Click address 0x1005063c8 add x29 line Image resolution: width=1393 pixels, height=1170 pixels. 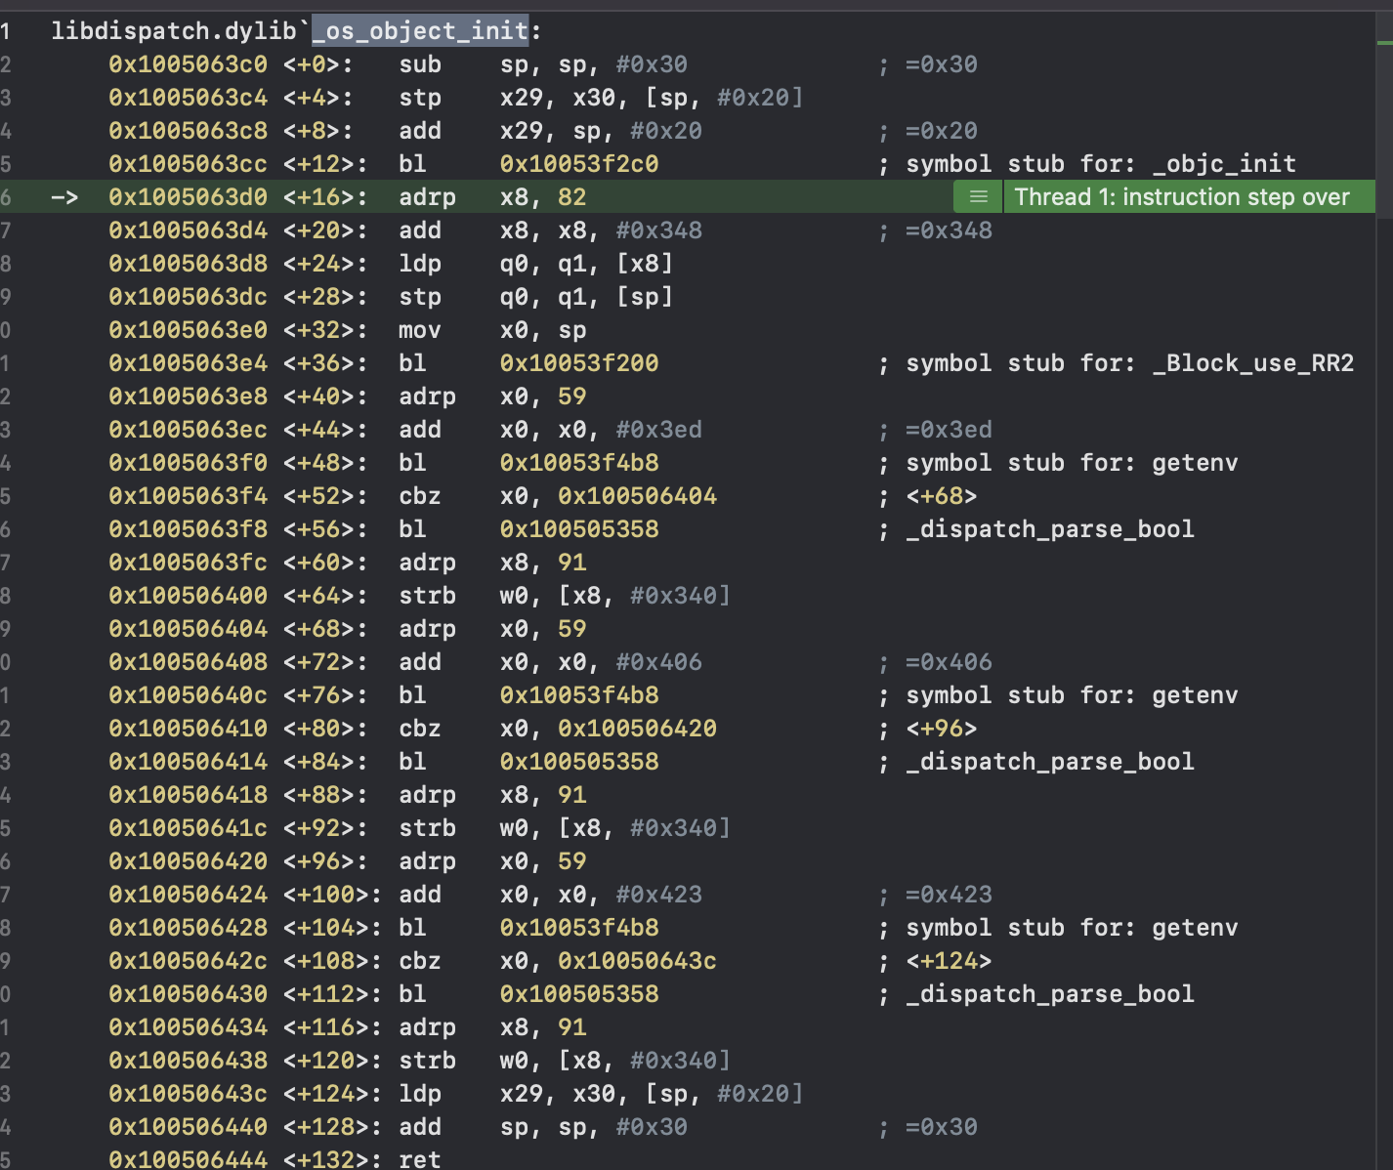(188, 131)
